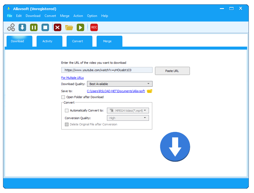
Task: Open the Edit menu
Action: click(x=19, y=16)
